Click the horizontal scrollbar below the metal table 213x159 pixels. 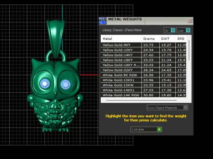pyautogui.click(x=141, y=100)
